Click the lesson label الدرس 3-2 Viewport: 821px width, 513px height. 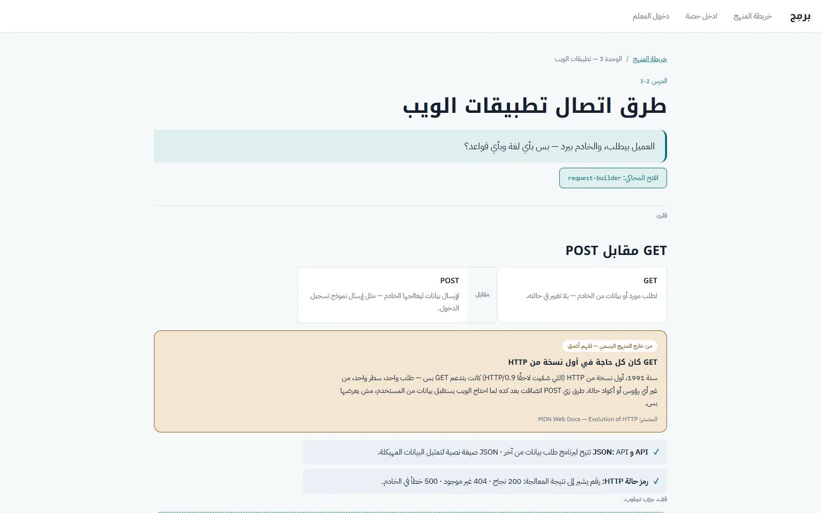(x=653, y=81)
